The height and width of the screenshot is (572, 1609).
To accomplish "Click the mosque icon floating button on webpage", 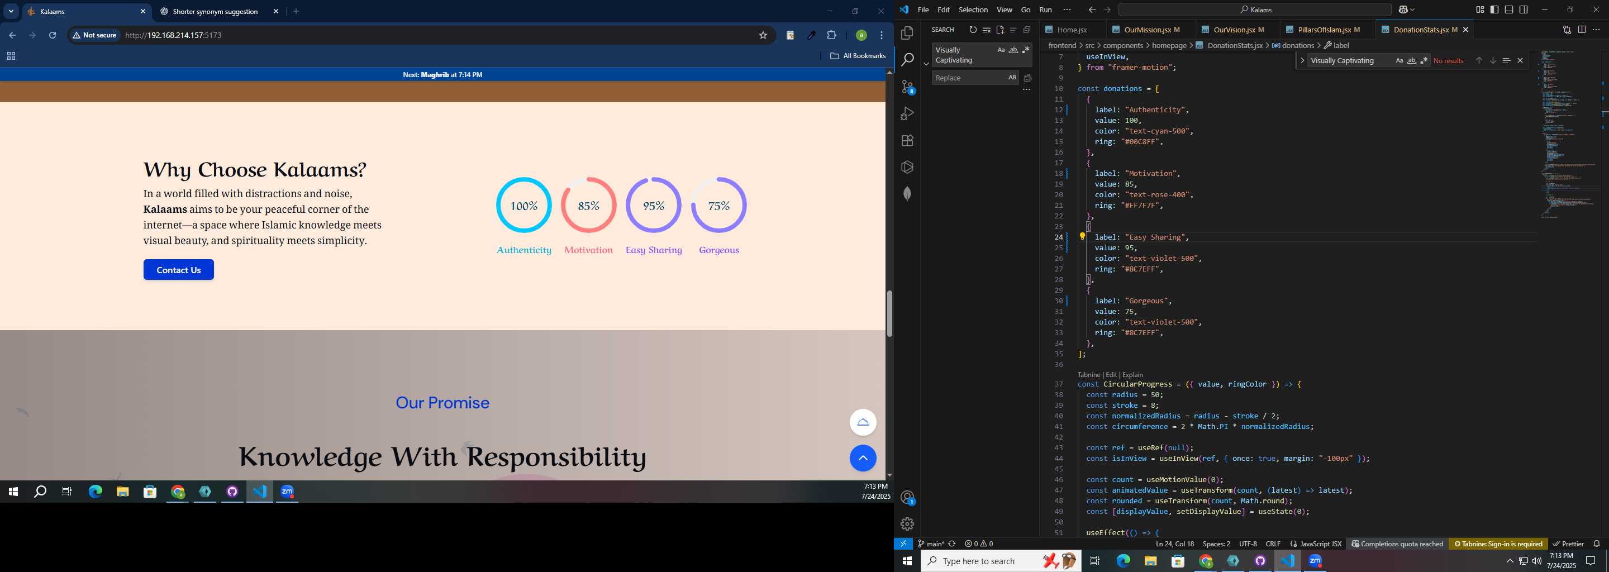I will [863, 422].
